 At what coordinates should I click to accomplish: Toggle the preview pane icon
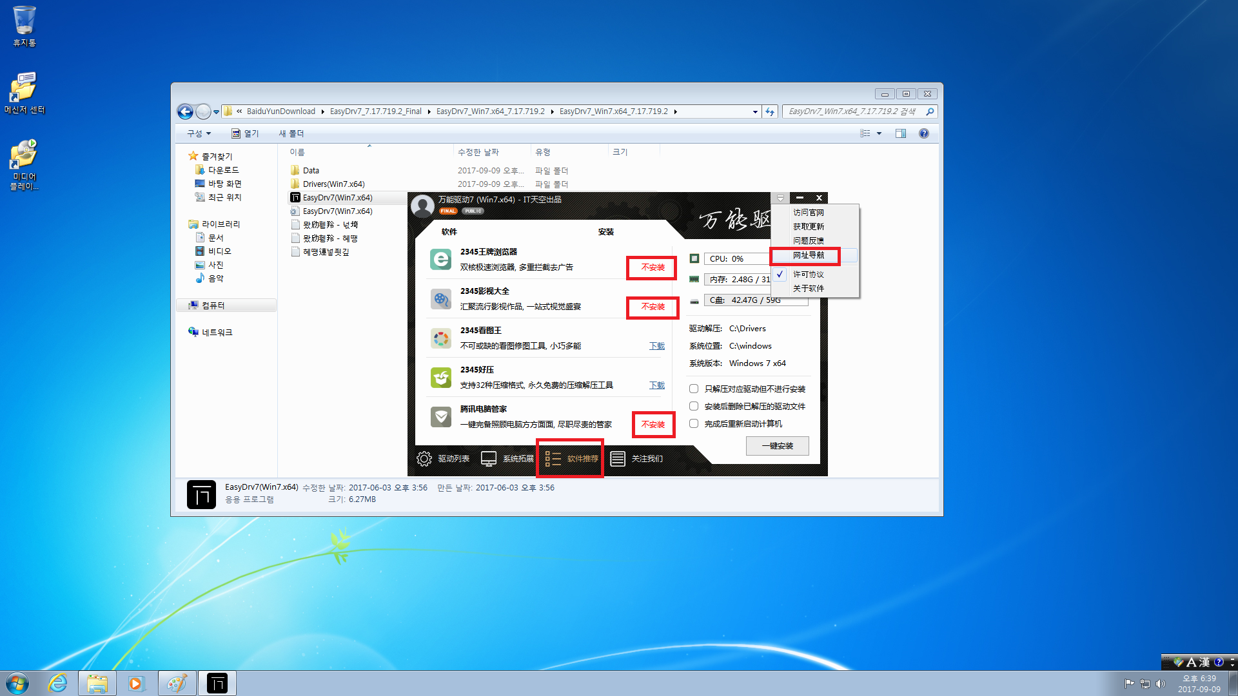(901, 133)
